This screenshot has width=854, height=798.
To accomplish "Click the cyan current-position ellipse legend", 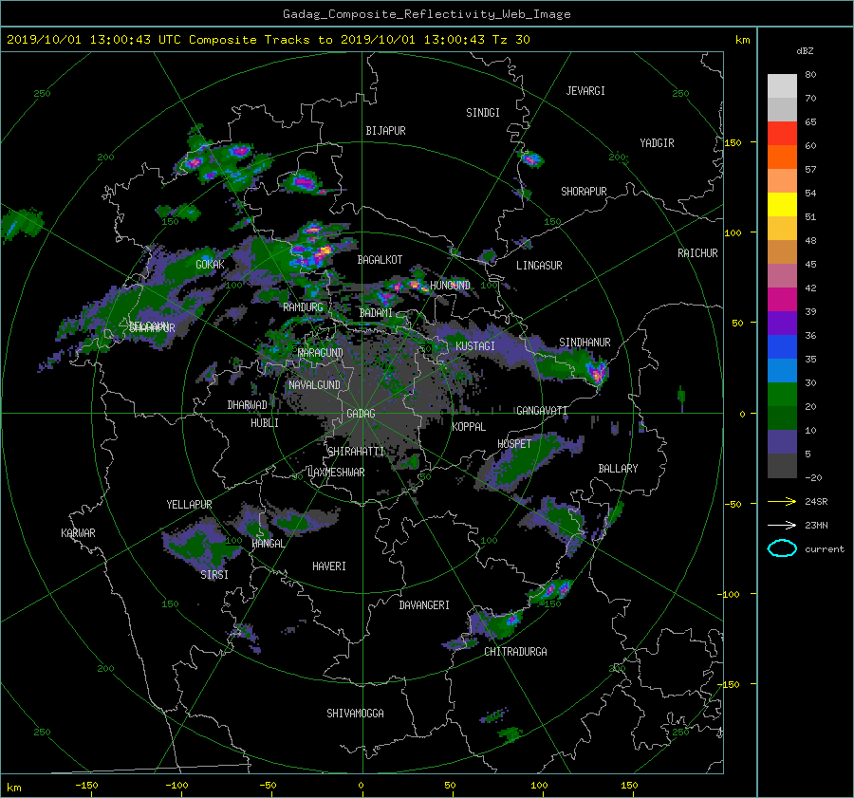I will tap(782, 548).
